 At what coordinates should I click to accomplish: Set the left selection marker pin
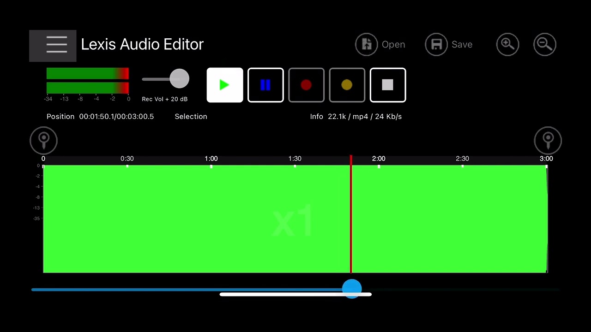pyautogui.click(x=44, y=141)
